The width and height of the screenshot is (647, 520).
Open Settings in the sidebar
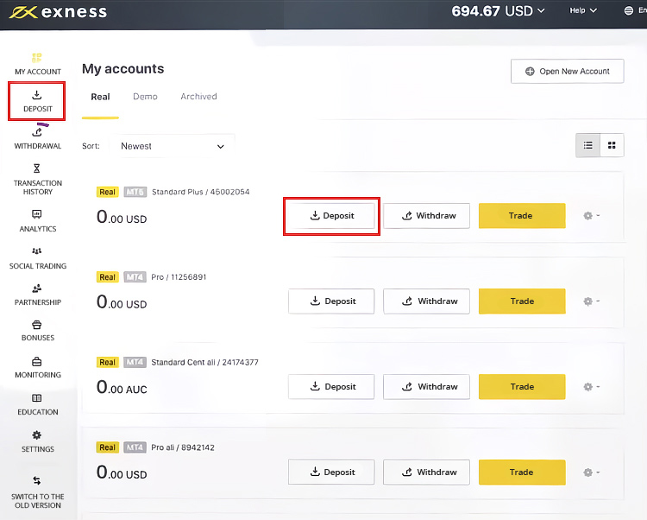(x=37, y=441)
